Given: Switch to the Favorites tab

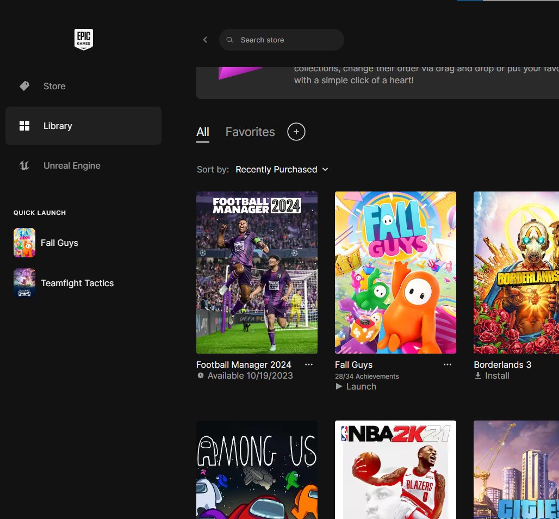Looking at the screenshot, I should tap(250, 132).
